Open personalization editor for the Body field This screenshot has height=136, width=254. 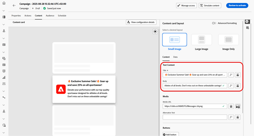[x=238, y=86]
